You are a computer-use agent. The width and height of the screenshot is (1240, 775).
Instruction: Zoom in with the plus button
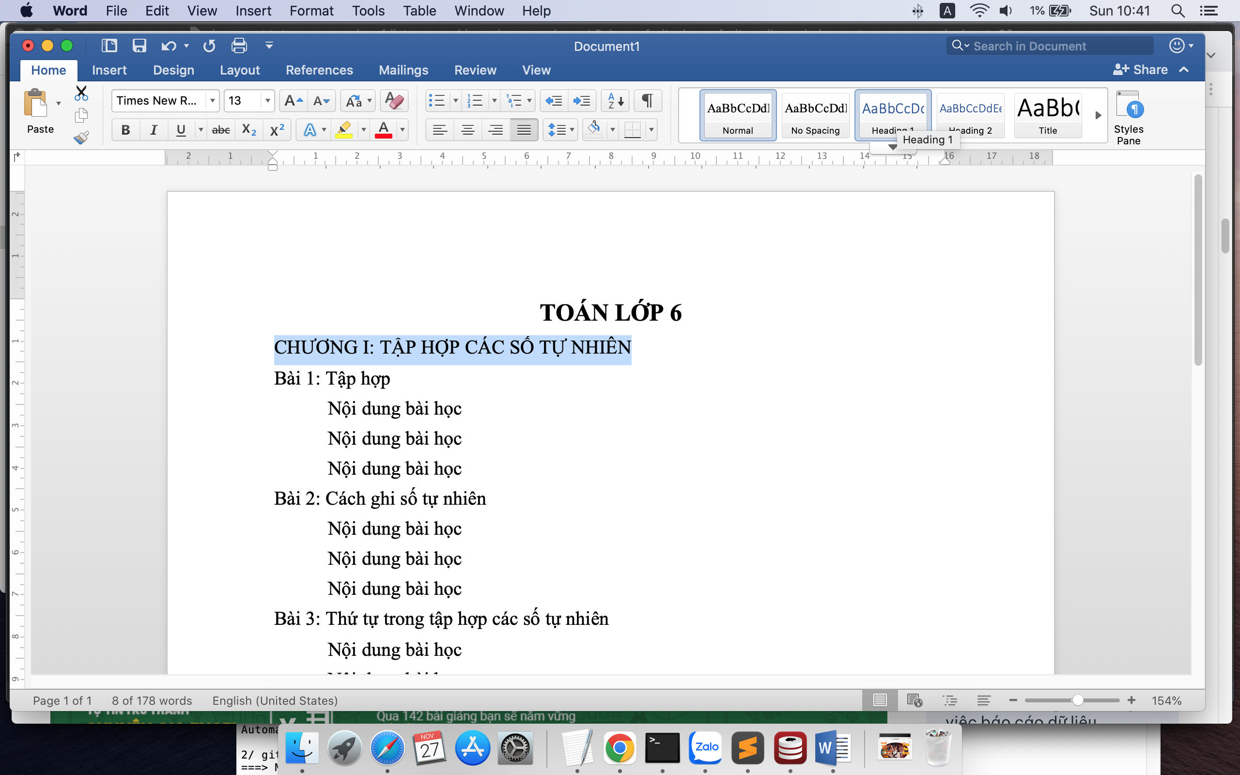1131,700
